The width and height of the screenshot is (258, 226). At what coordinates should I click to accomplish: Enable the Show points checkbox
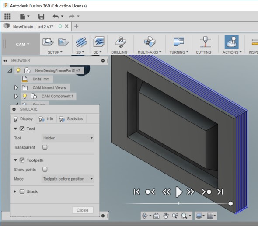45,169
